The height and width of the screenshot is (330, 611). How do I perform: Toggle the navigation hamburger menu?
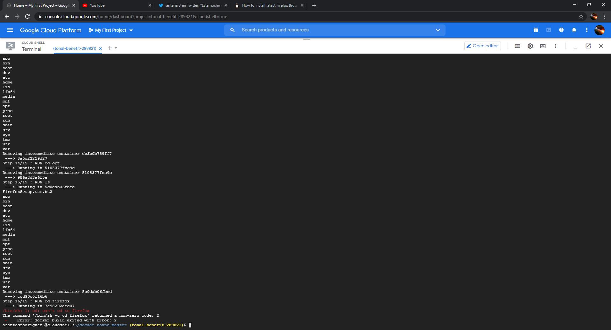[x=11, y=30]
